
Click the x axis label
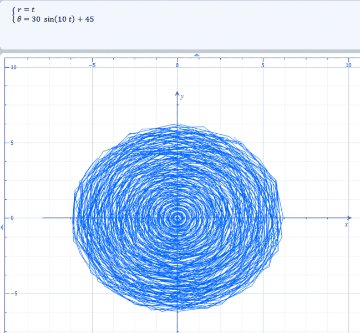[x=346, y=225]
